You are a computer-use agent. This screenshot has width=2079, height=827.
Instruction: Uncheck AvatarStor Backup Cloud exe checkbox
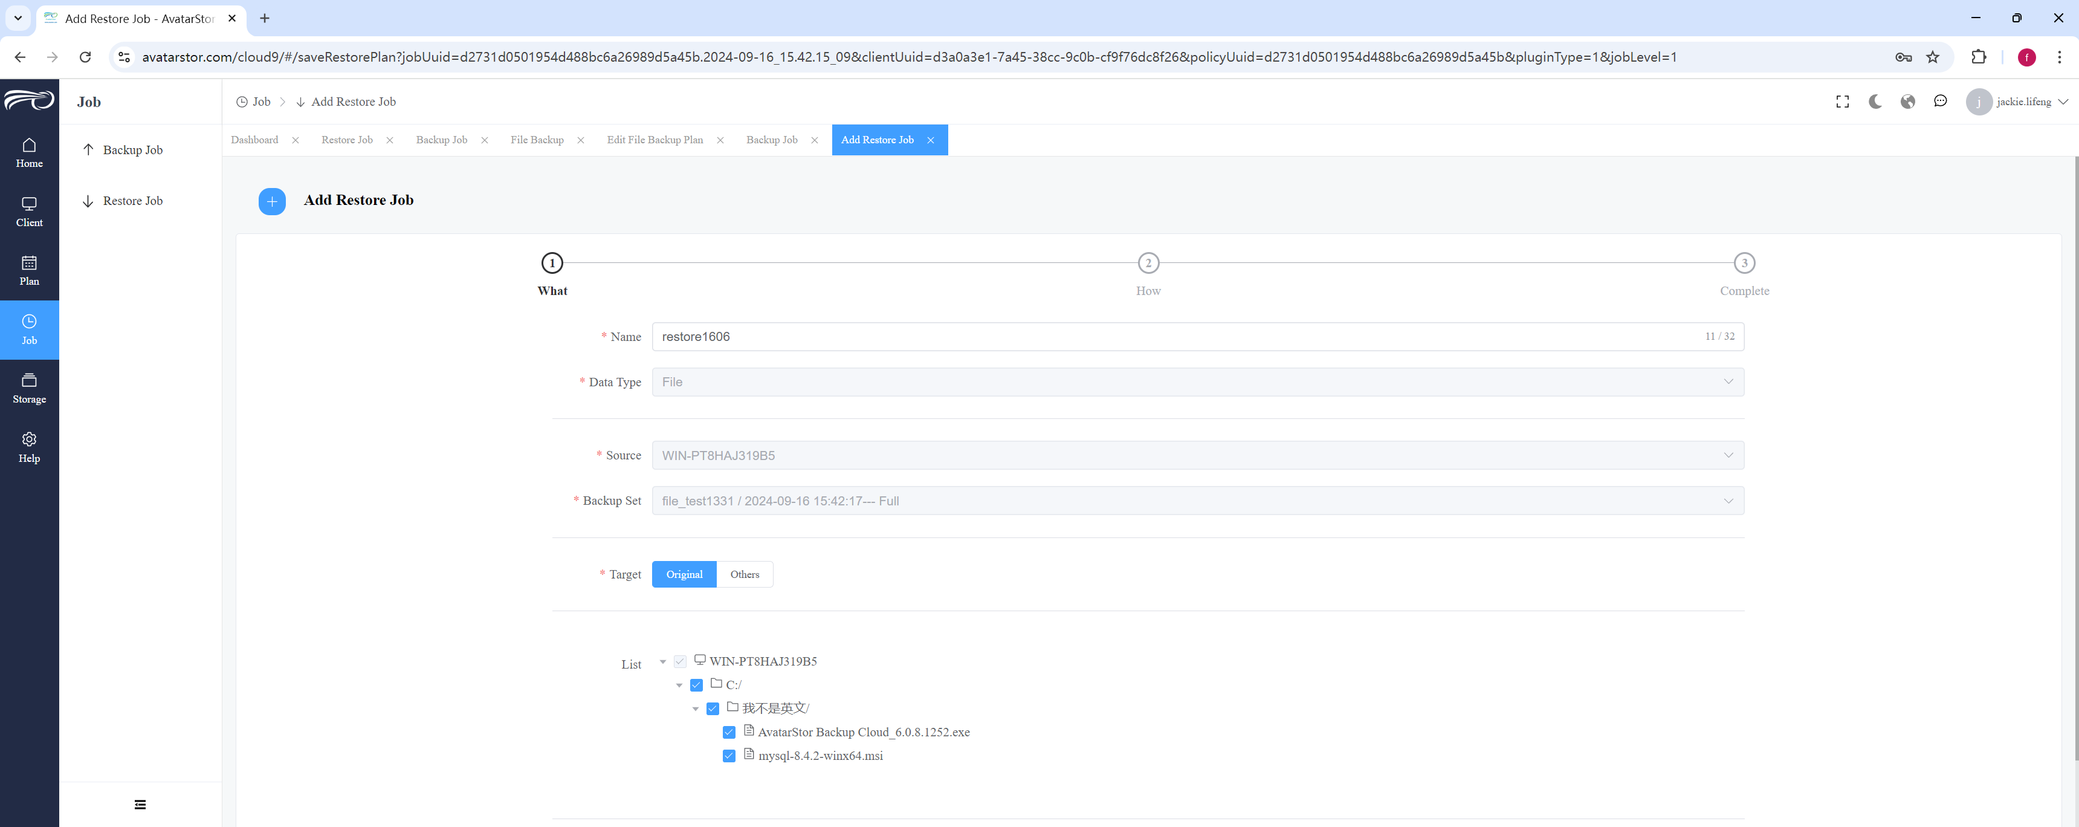click(729, 733)
